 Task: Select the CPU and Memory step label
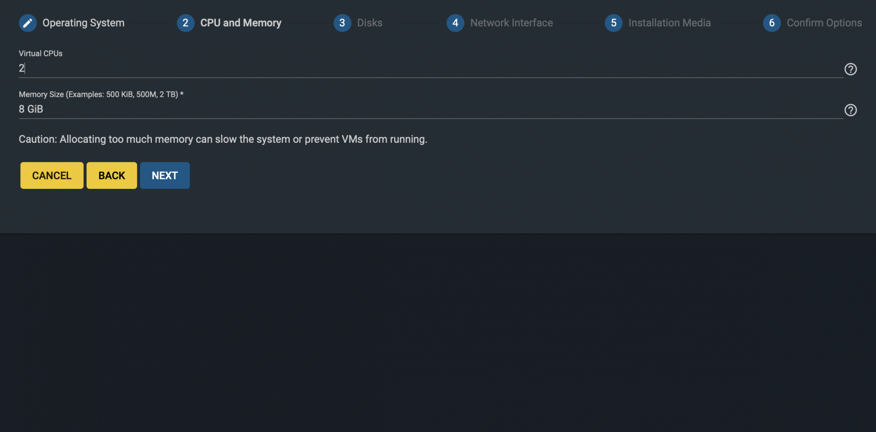tap(241, 23)
